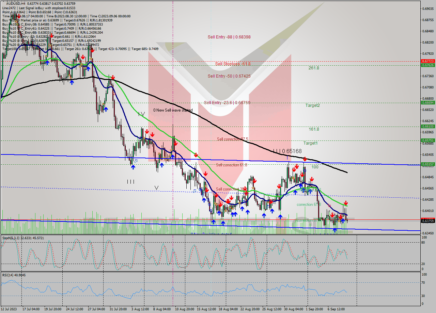This screenshot has height=313, width=436.
Task: Click the green 0.66100 price tag
Action: 428,126
